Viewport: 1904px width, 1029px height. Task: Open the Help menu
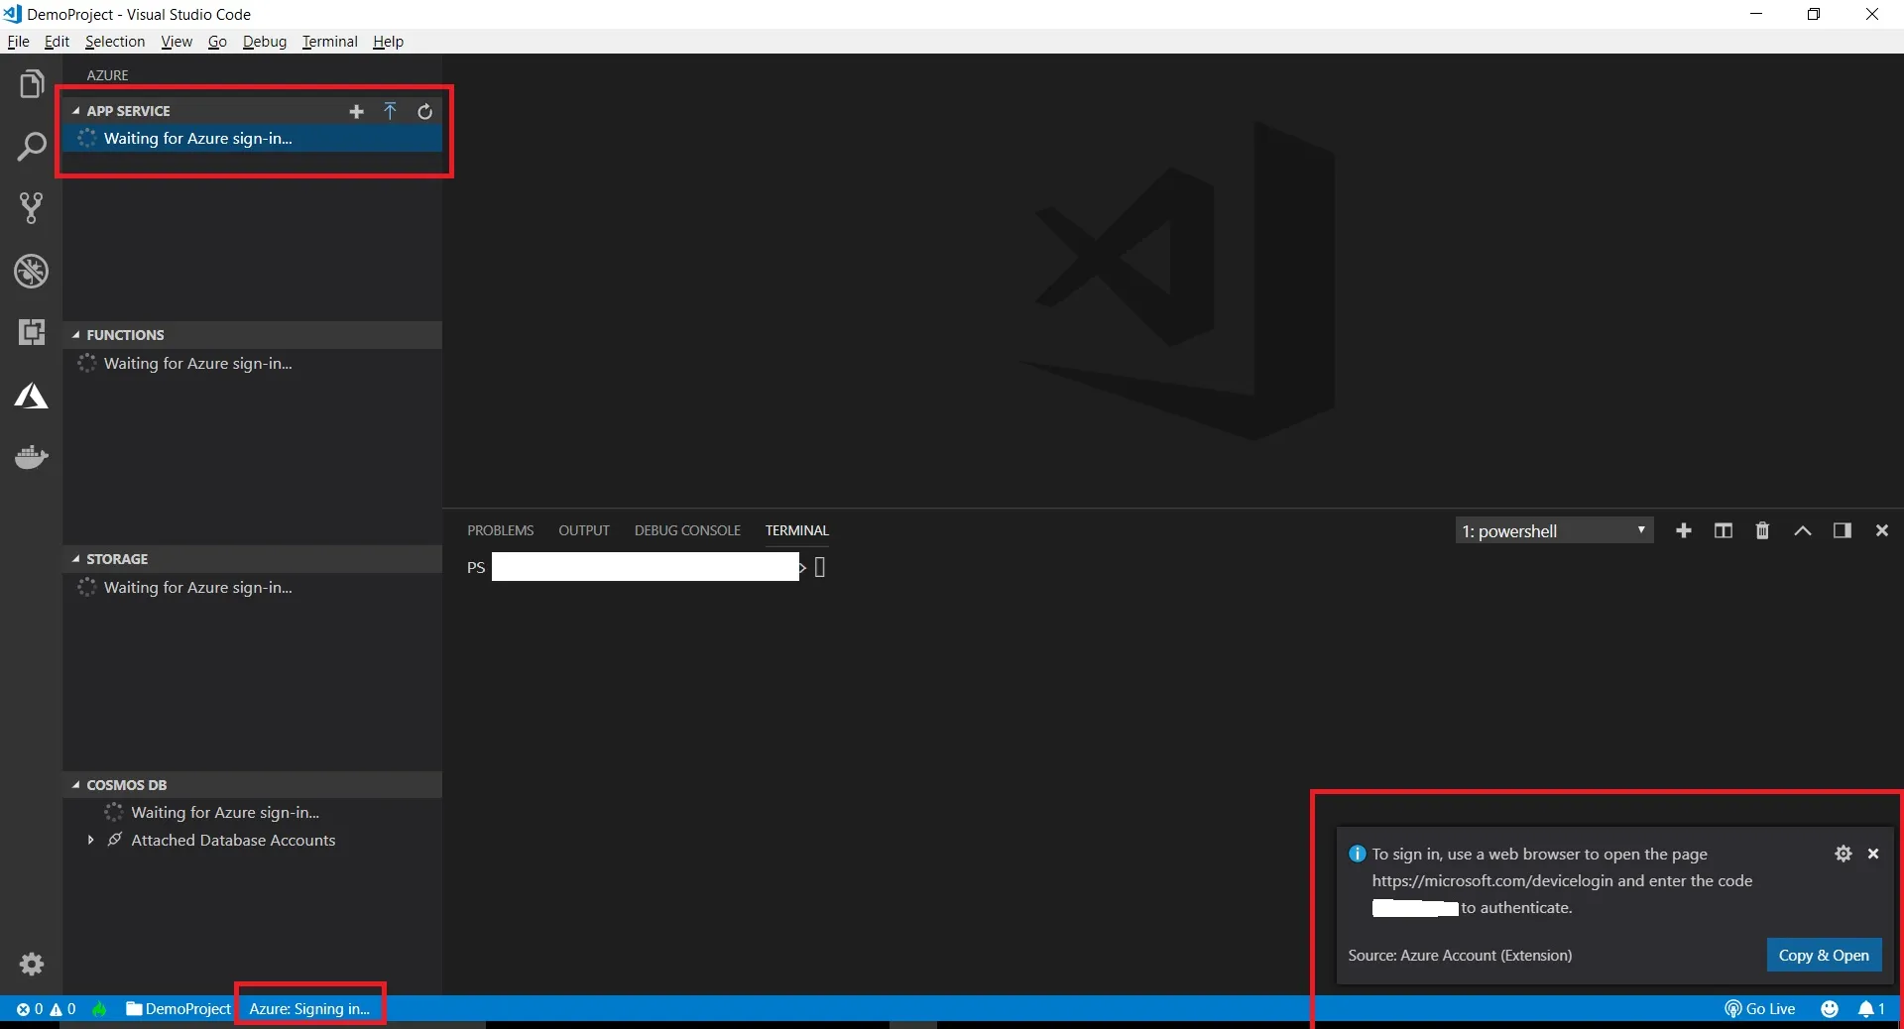pos(388,42)
